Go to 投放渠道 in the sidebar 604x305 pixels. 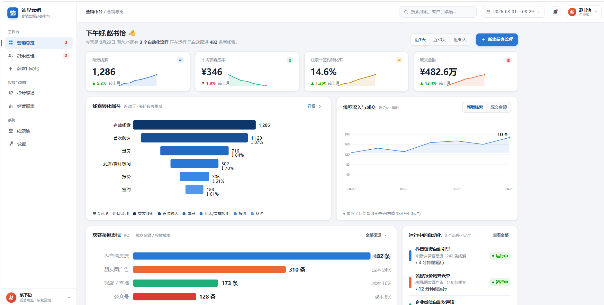pos(39,93)
